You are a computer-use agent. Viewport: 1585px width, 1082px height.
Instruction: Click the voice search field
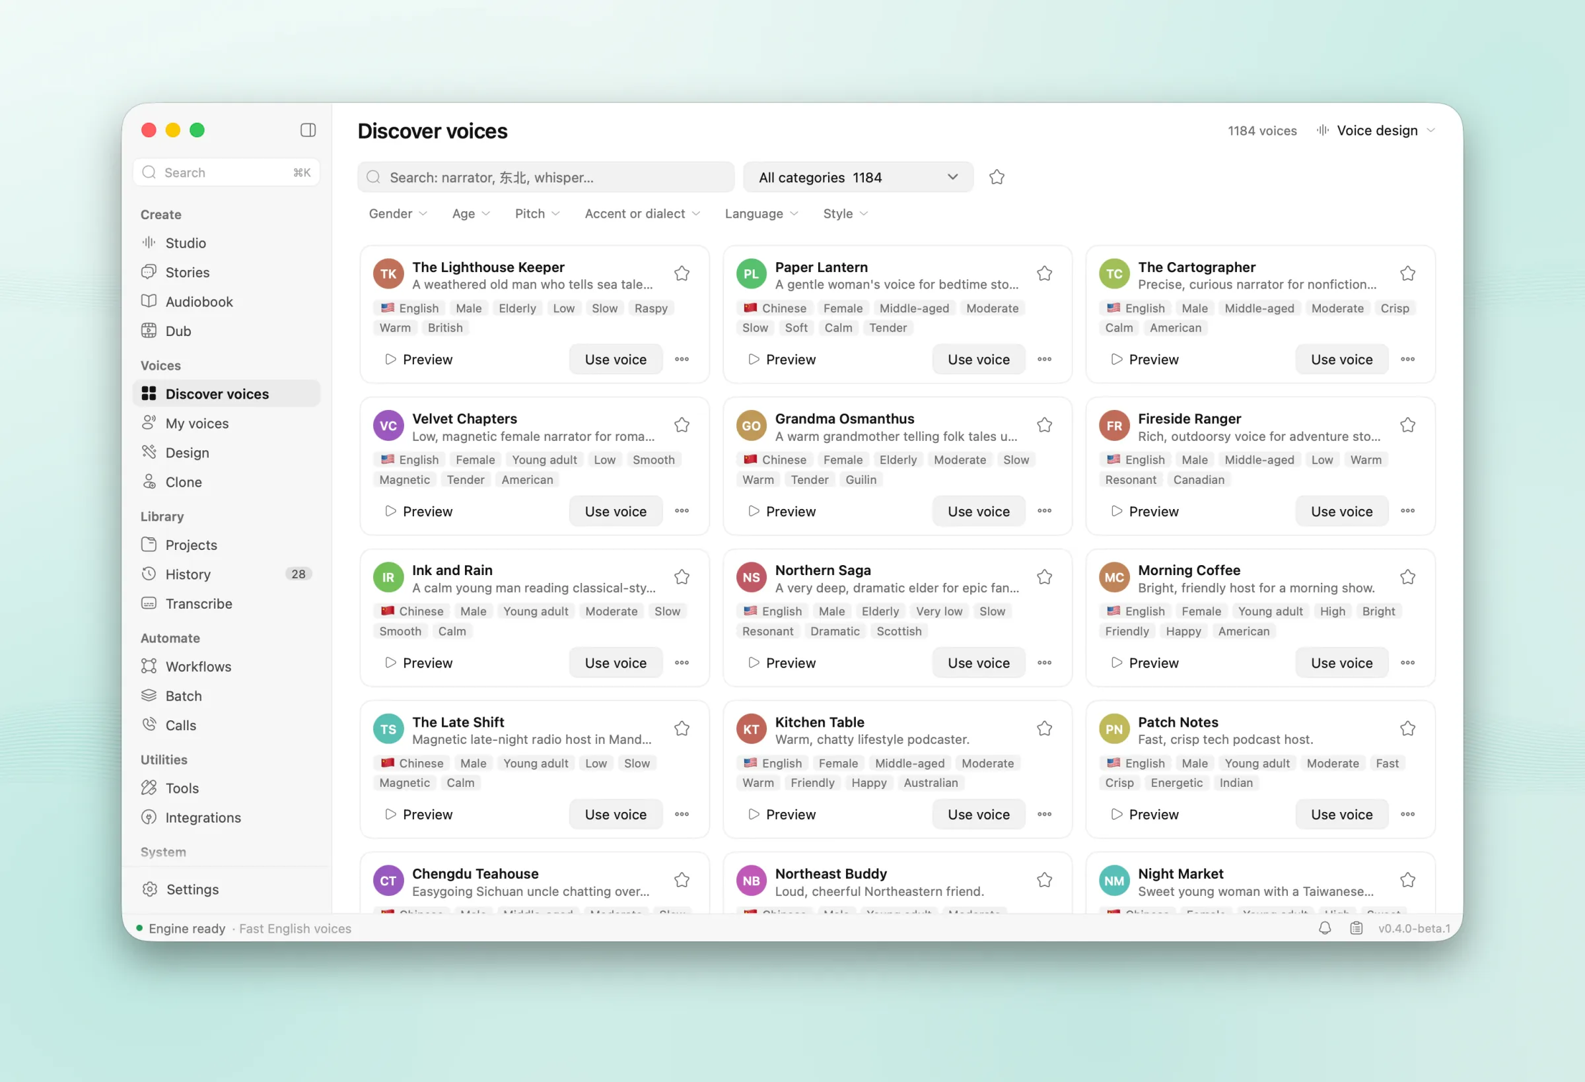click(546, 178)
